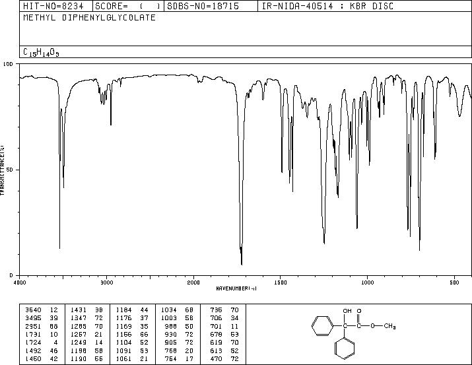This screenshot has width=472, height=365.
Task: Click the IR-NIDA-40514 KBR DISC label
Action: [x=328, y=6]
